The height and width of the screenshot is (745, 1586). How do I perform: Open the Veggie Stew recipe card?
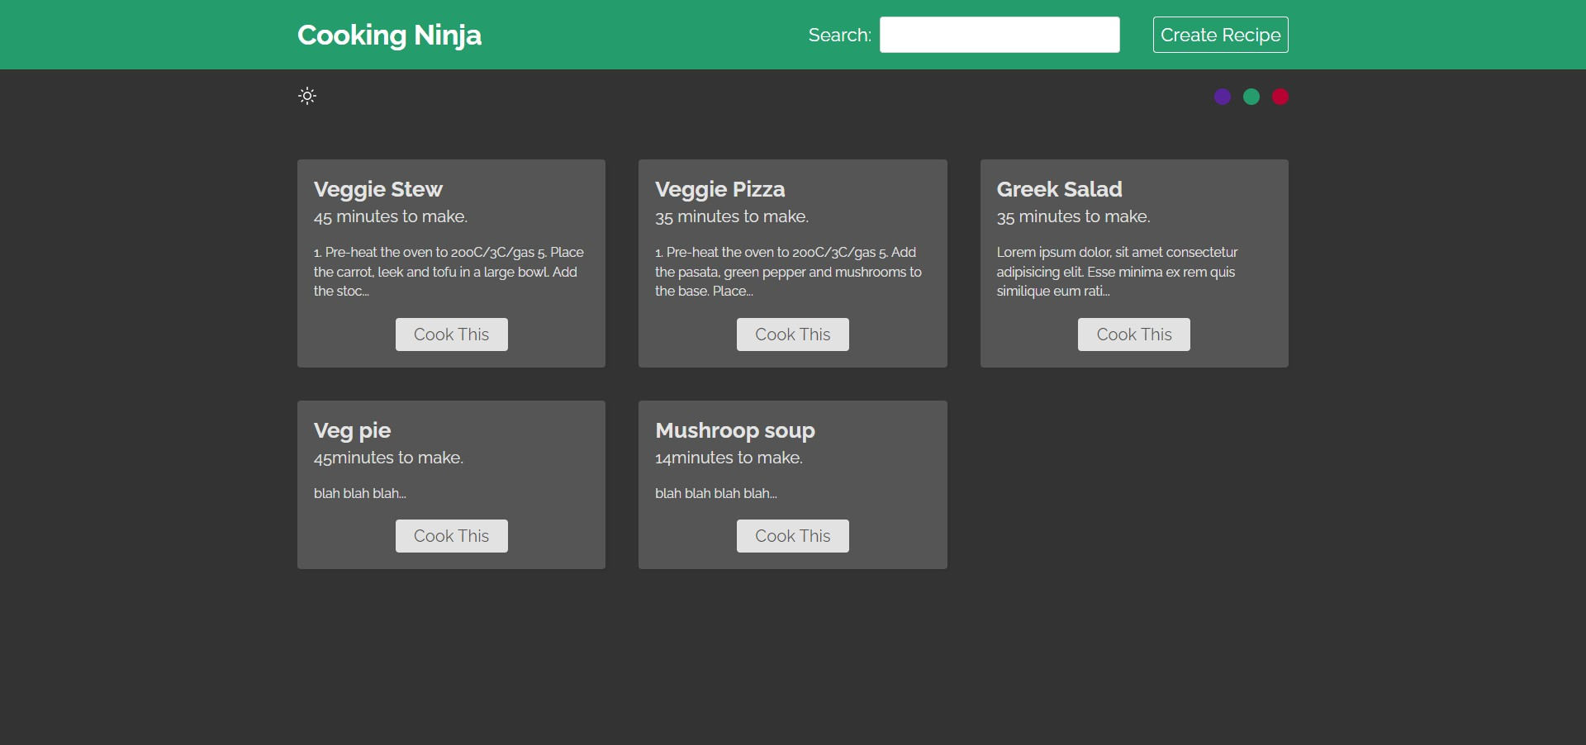pos(451,263)
